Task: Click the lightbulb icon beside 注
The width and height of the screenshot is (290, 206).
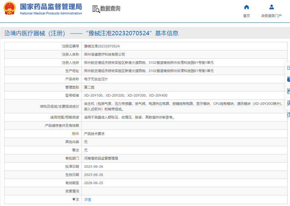Action: 74,199
